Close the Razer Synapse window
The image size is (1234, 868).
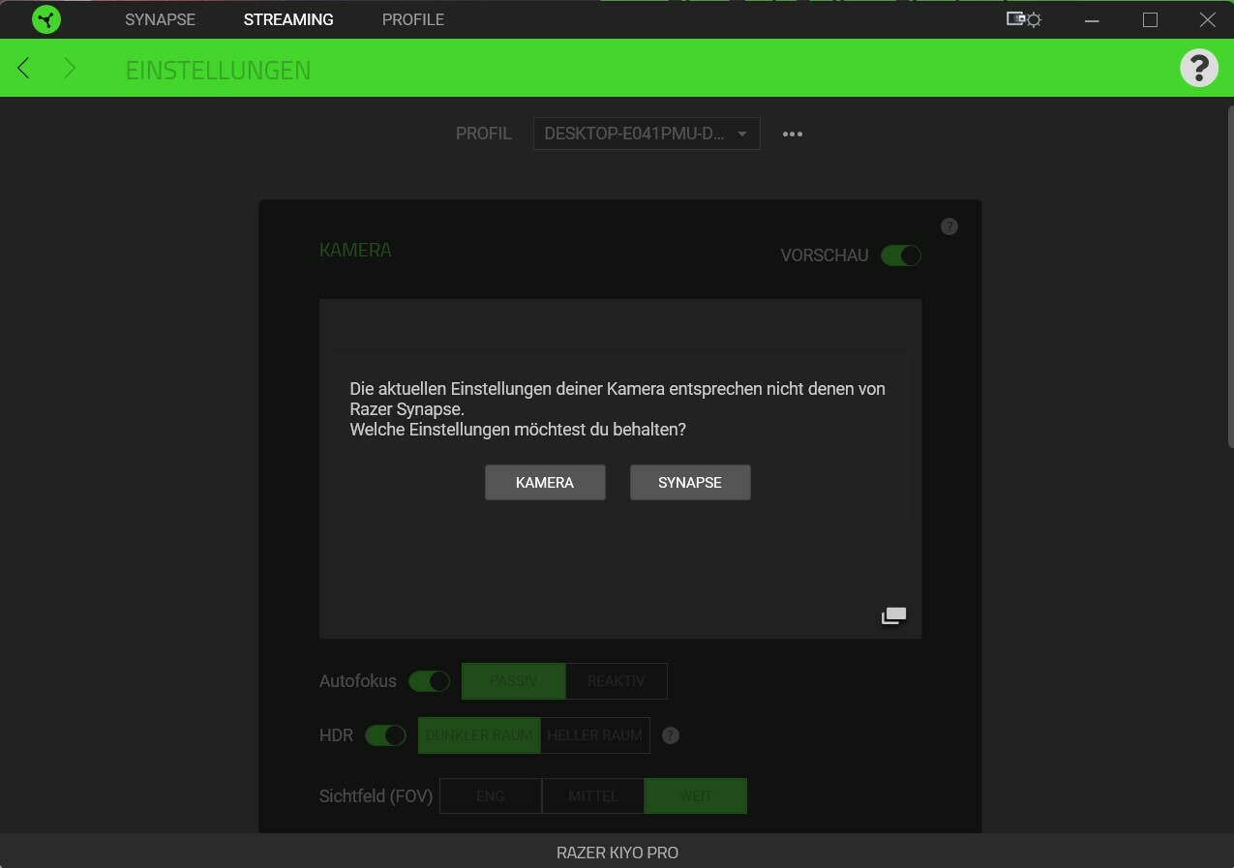1208,19
